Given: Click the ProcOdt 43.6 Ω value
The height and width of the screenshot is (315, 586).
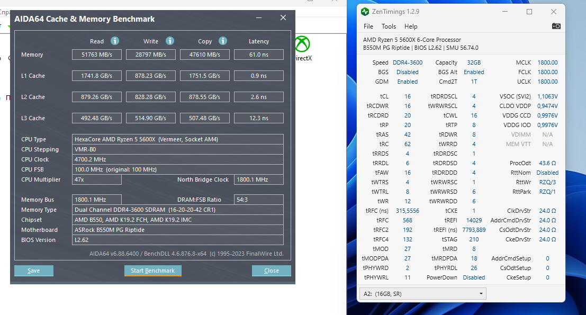Looking at the screenshot, I should (547, 163).
